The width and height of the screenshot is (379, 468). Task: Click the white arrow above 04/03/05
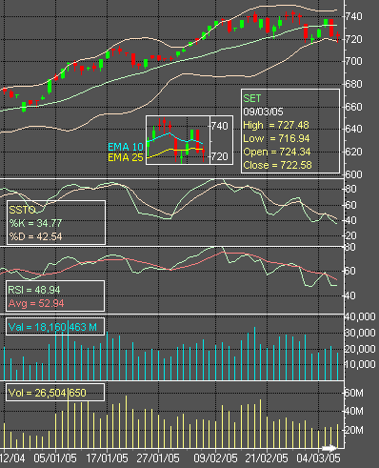[x=329, y=448]
